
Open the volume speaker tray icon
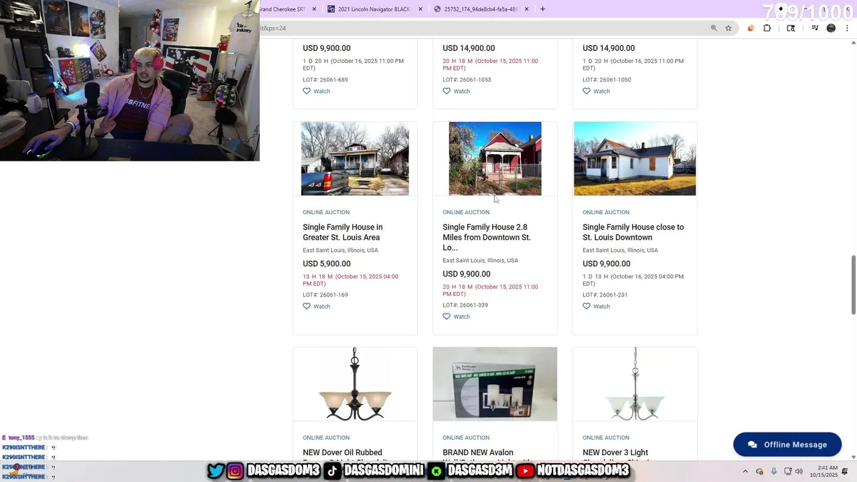click(x=799, y=471)
